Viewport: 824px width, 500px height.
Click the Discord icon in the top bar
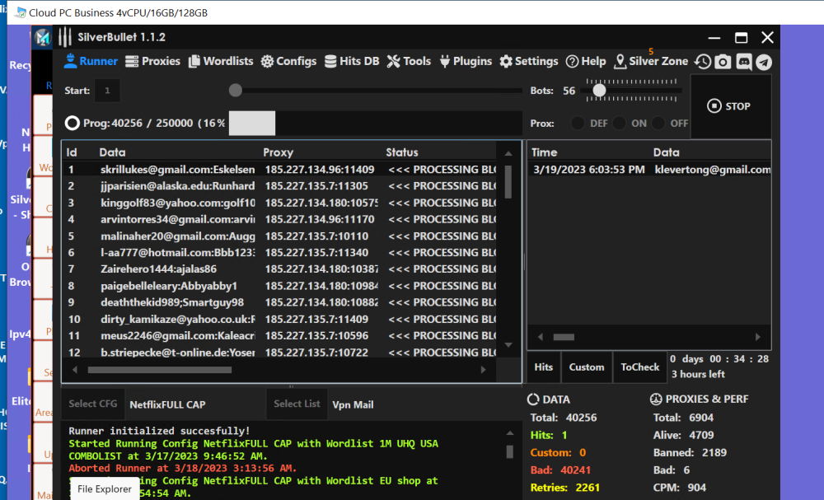[x=743, y=62]
